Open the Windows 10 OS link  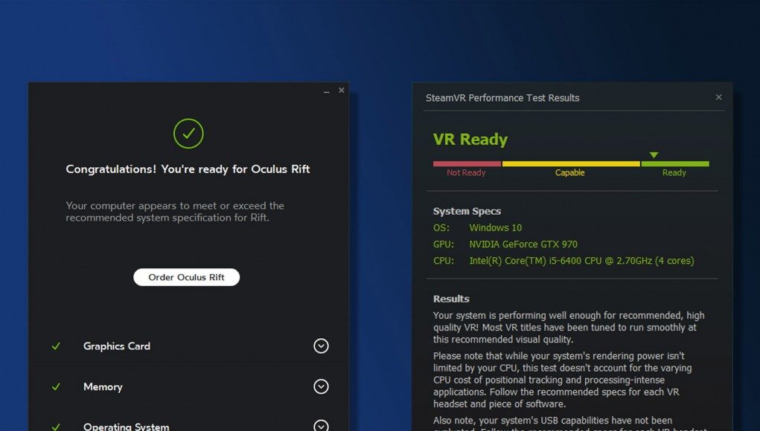[495, 227]
